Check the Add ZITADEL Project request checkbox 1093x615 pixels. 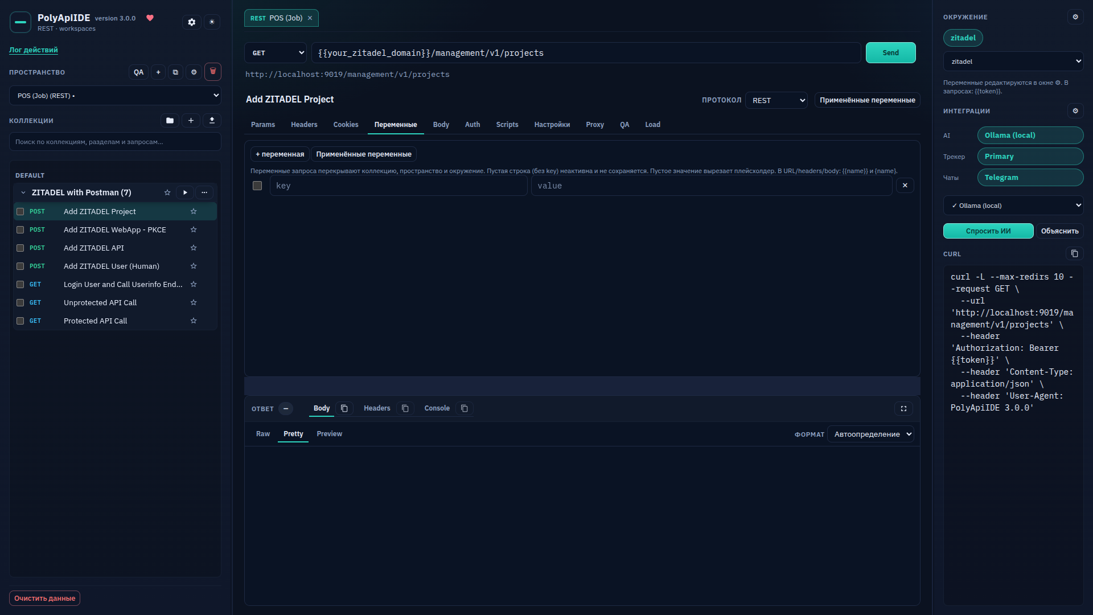click(x=20, y=212)
